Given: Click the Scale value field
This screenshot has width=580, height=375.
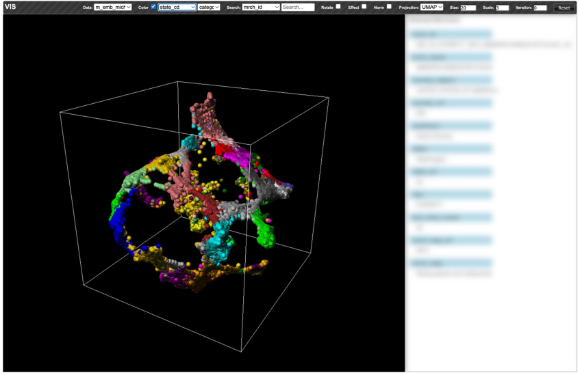Looking at the screenshot, I should [502, 8].
